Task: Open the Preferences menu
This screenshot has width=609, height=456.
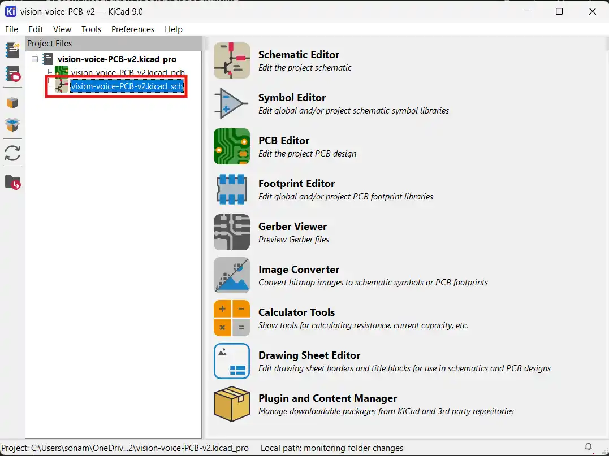Action: [x=133, y=29]
